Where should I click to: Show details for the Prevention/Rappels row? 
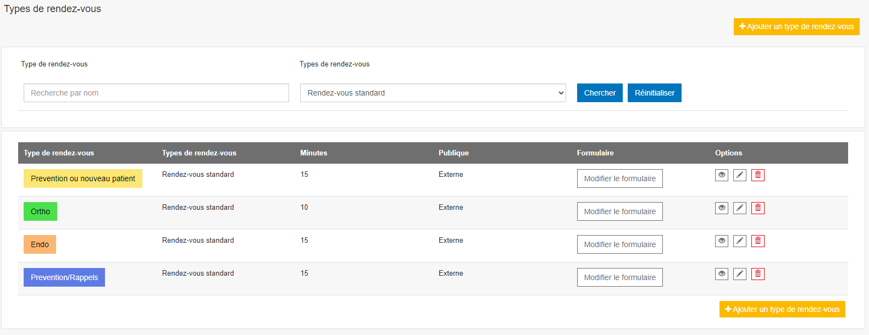coord(721,274)
